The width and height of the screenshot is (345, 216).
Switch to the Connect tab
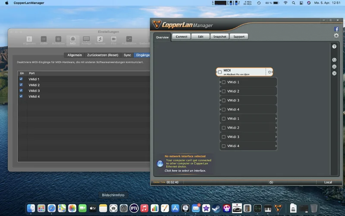tap(182, 37)
